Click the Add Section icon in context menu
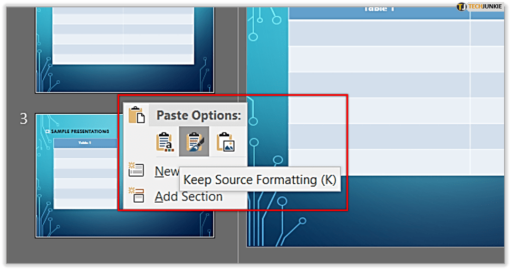 pyautogui.click(x=136, y=196)
